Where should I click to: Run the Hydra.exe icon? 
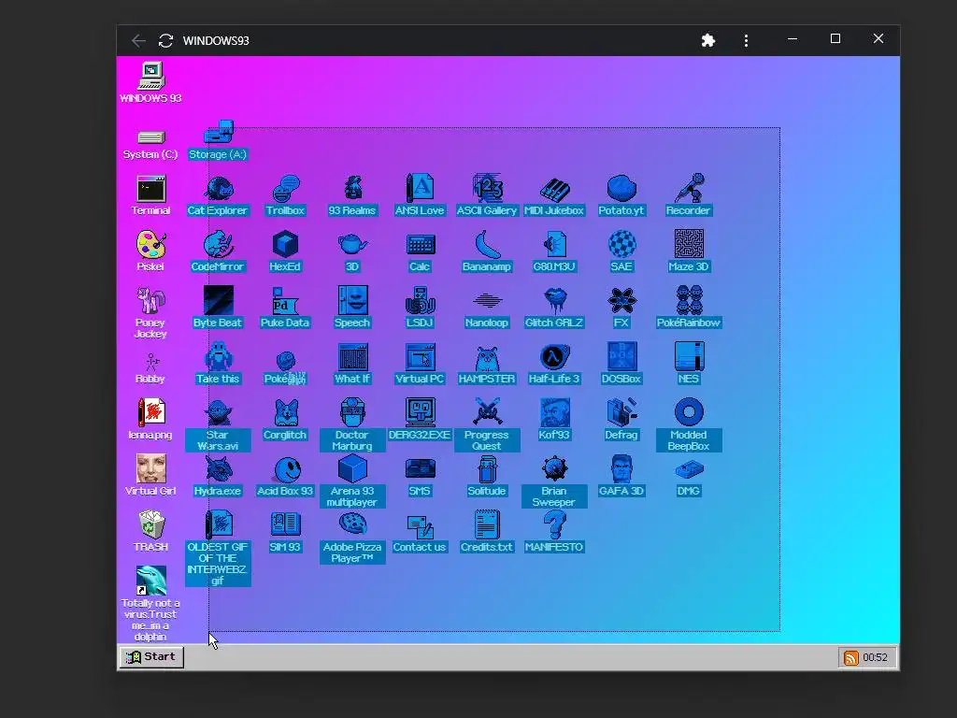click(218, 469)
